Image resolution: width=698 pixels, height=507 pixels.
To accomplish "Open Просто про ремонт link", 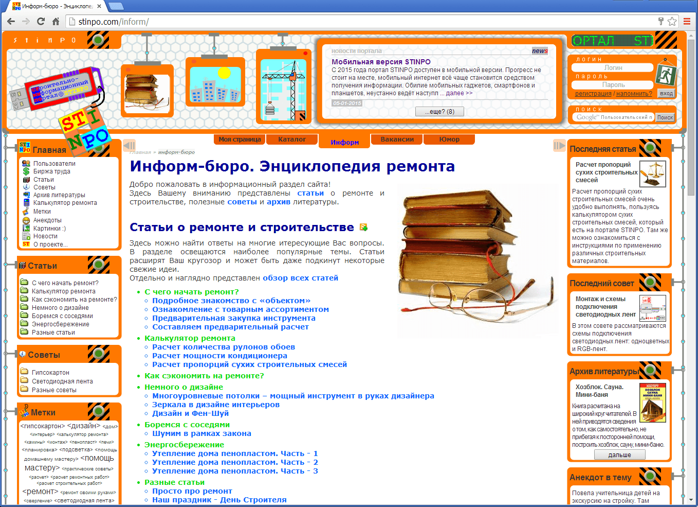I will (x=192, y=491).
